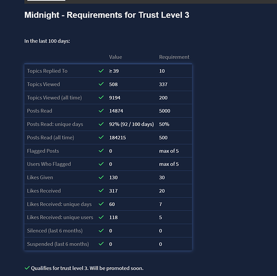Image resolution: width=277 pixels, height=276 pixels.
Task: Click the green checkmark beside Topics Replied To
Action: coord(101,71)
